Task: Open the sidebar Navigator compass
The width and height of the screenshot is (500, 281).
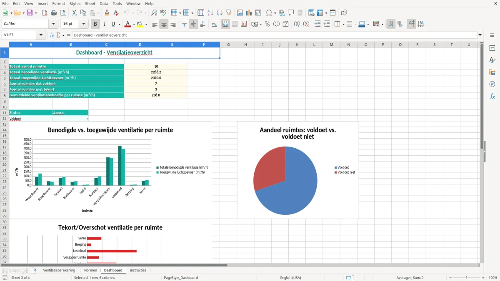Action: click(492, 84)
